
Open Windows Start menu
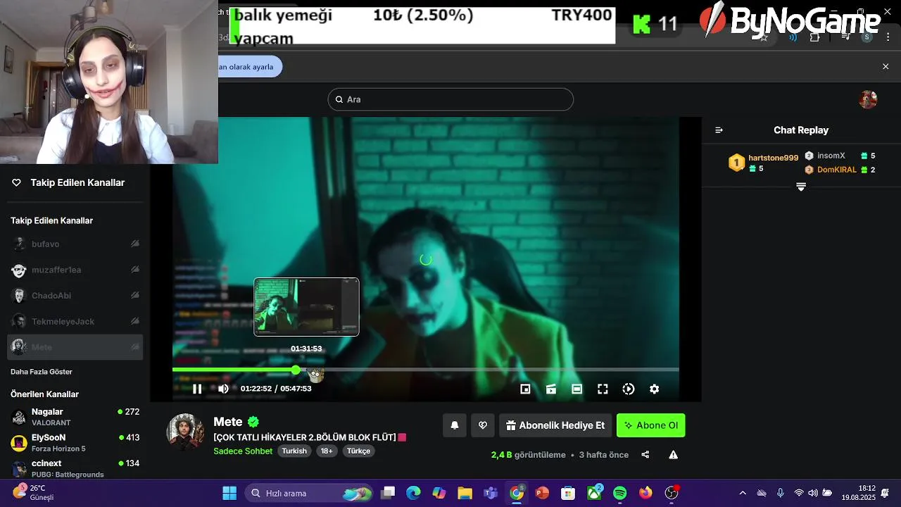click(229, 493)
